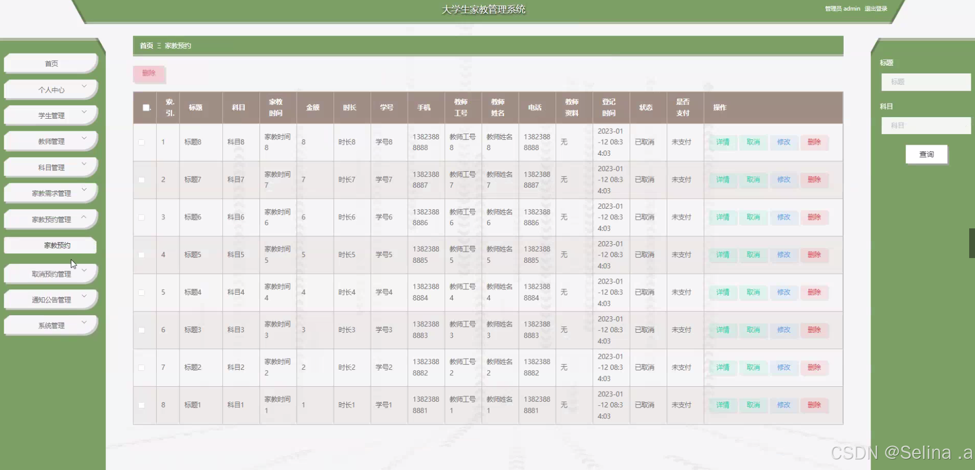Click the pink 删除 batch delete button
The height and width of the screenshot is (470, 975).
tap(149, 74)
